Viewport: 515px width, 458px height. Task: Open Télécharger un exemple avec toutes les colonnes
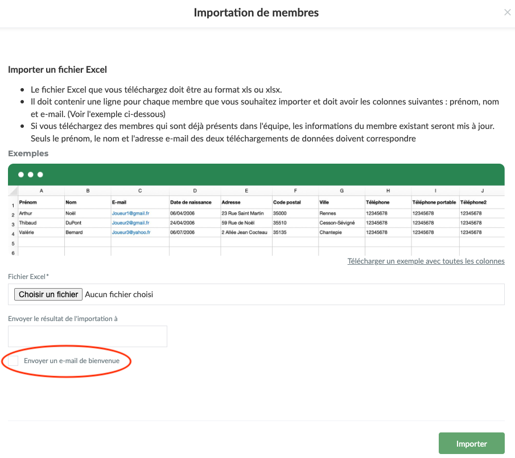tap(426, 261)
